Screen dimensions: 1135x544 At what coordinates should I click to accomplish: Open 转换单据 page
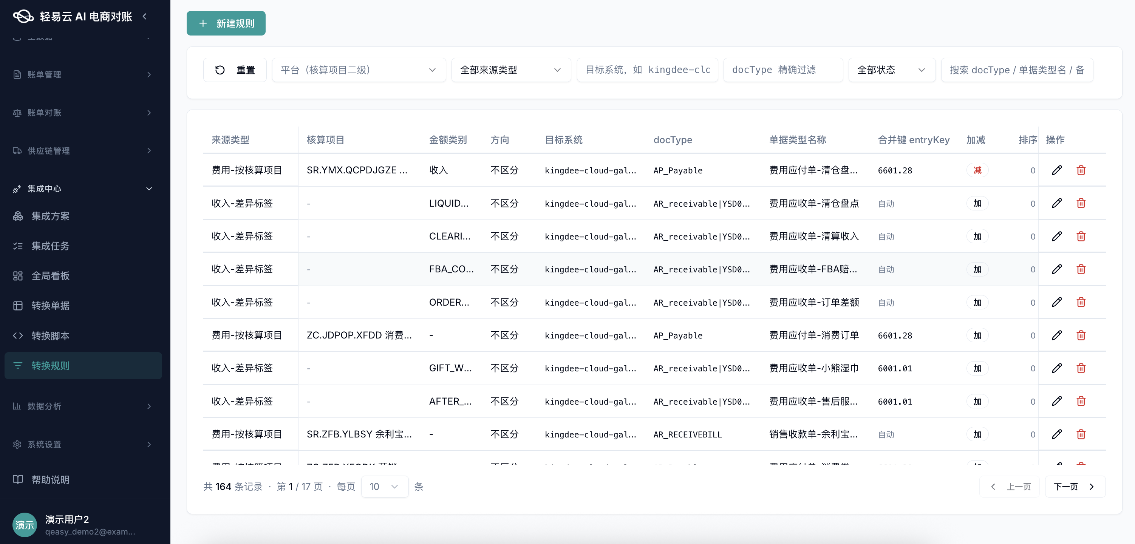[x=83, y=306]
